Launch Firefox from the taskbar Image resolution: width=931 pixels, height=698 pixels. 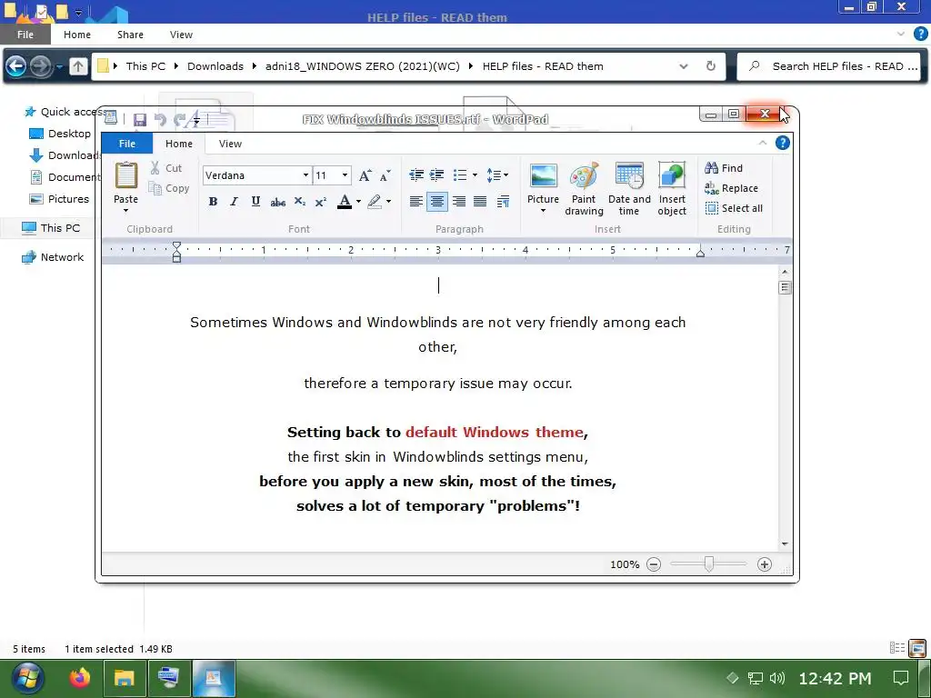point(79,677)
